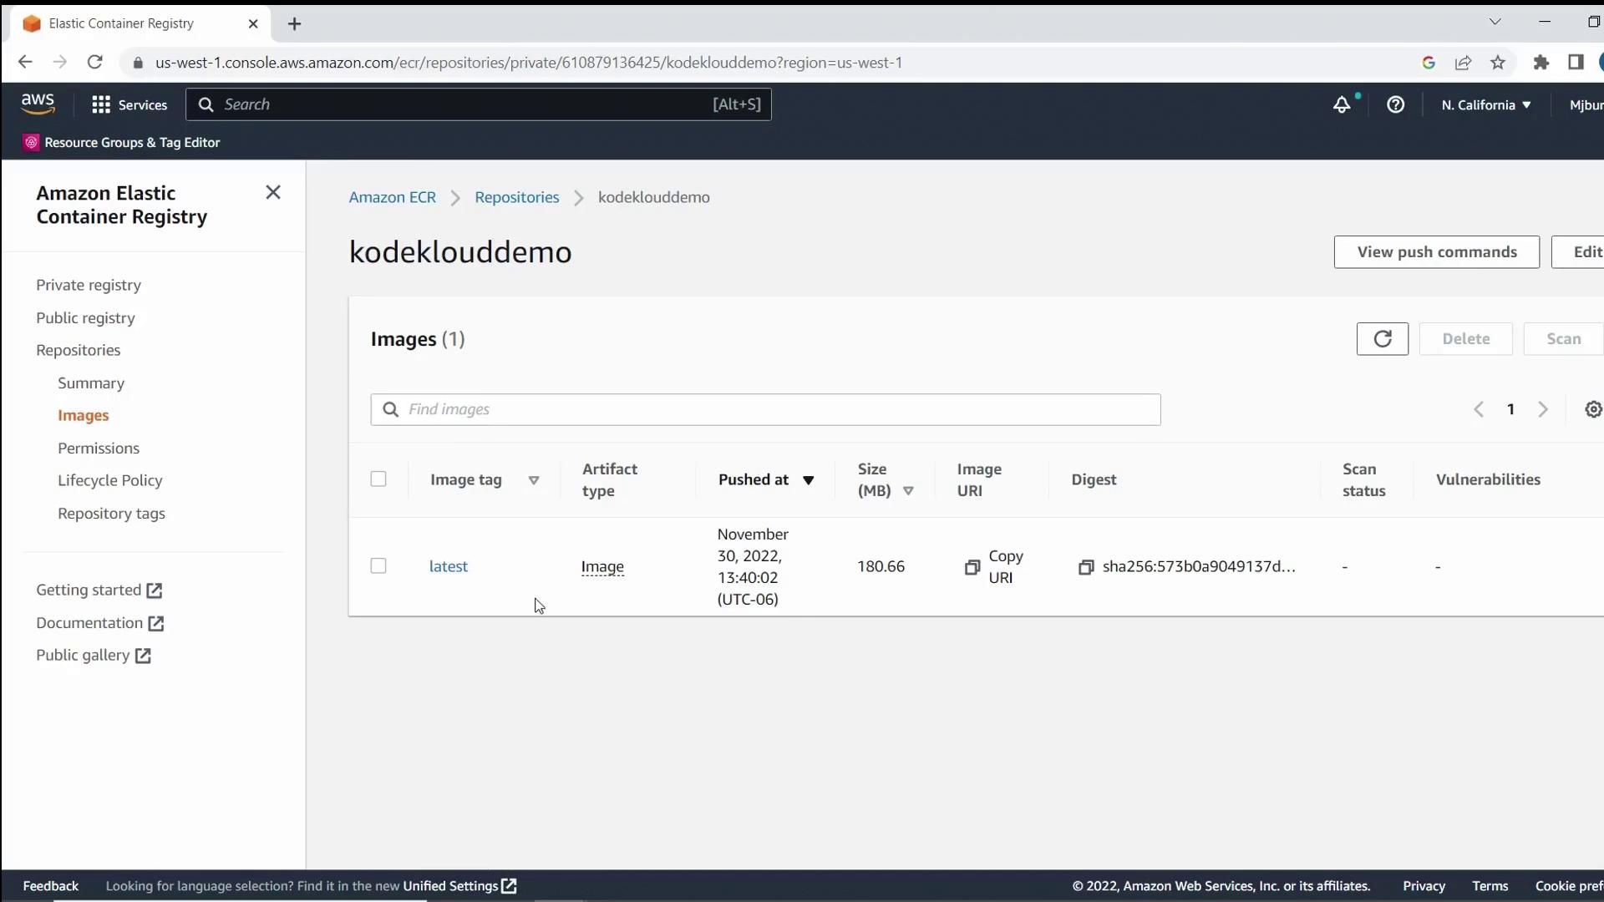Image resolution: width=1604 pixels, height=902 pixels.
Task: Sort by Size (MB) column arrow
Action: point(908,491)
